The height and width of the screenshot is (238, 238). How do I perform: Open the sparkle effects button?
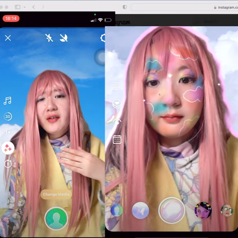click(8, 148)
